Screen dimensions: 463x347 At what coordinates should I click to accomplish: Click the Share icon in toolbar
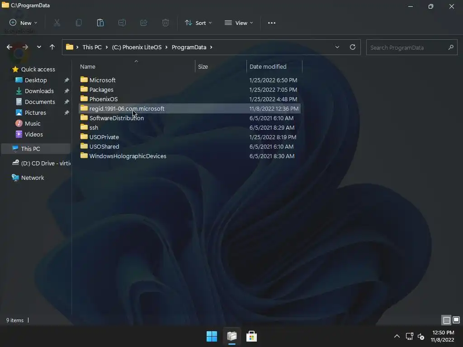[144, 23]
